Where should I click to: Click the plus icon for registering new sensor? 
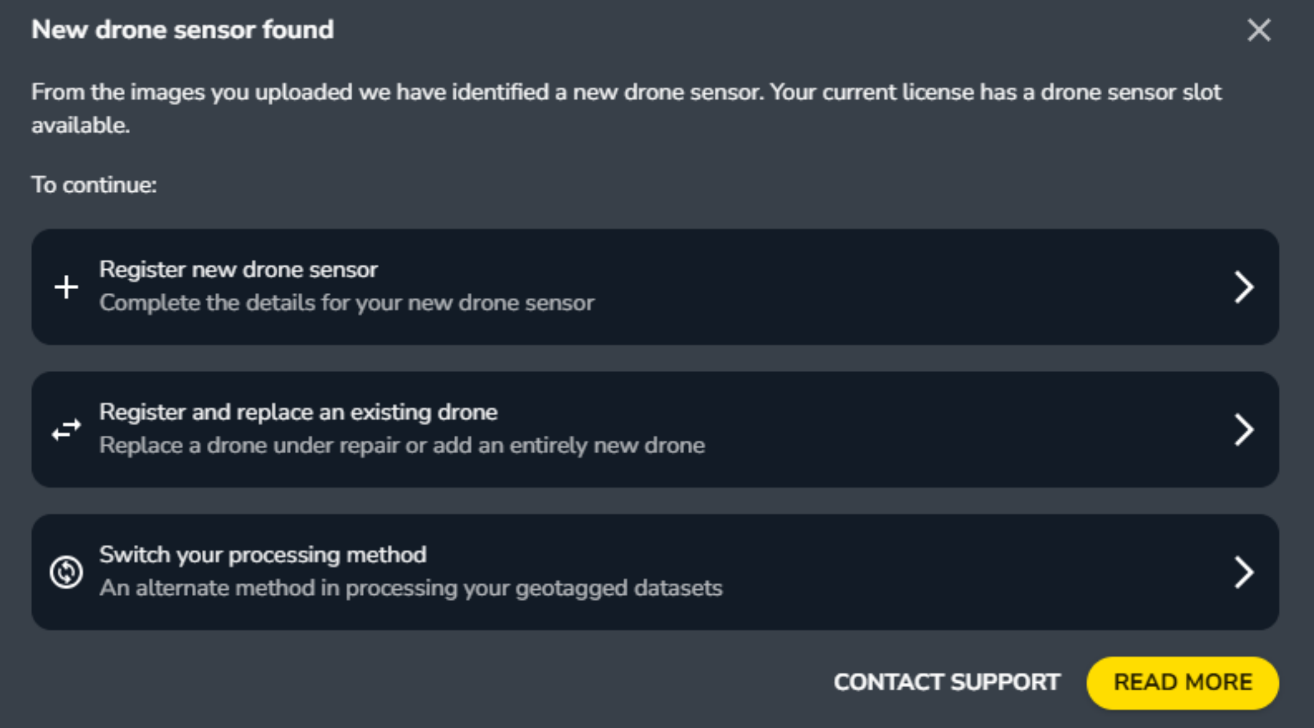coord(65,286)
